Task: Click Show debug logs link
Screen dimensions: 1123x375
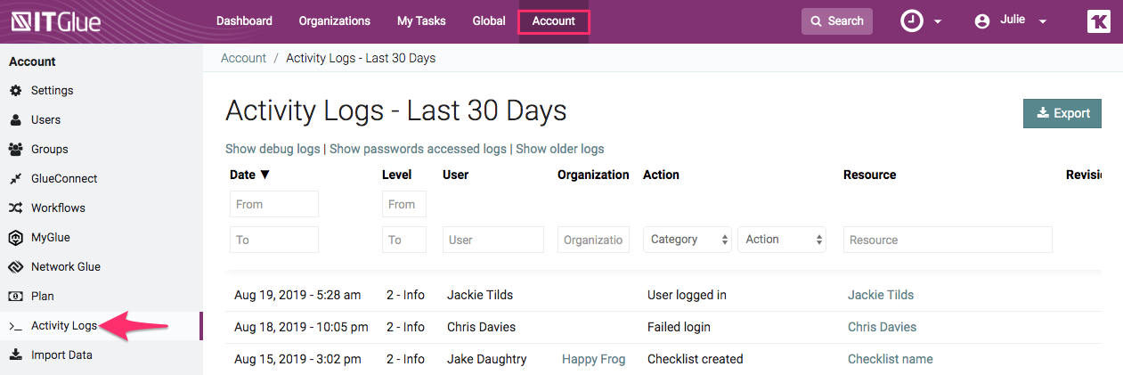Action: coord(273,149)
